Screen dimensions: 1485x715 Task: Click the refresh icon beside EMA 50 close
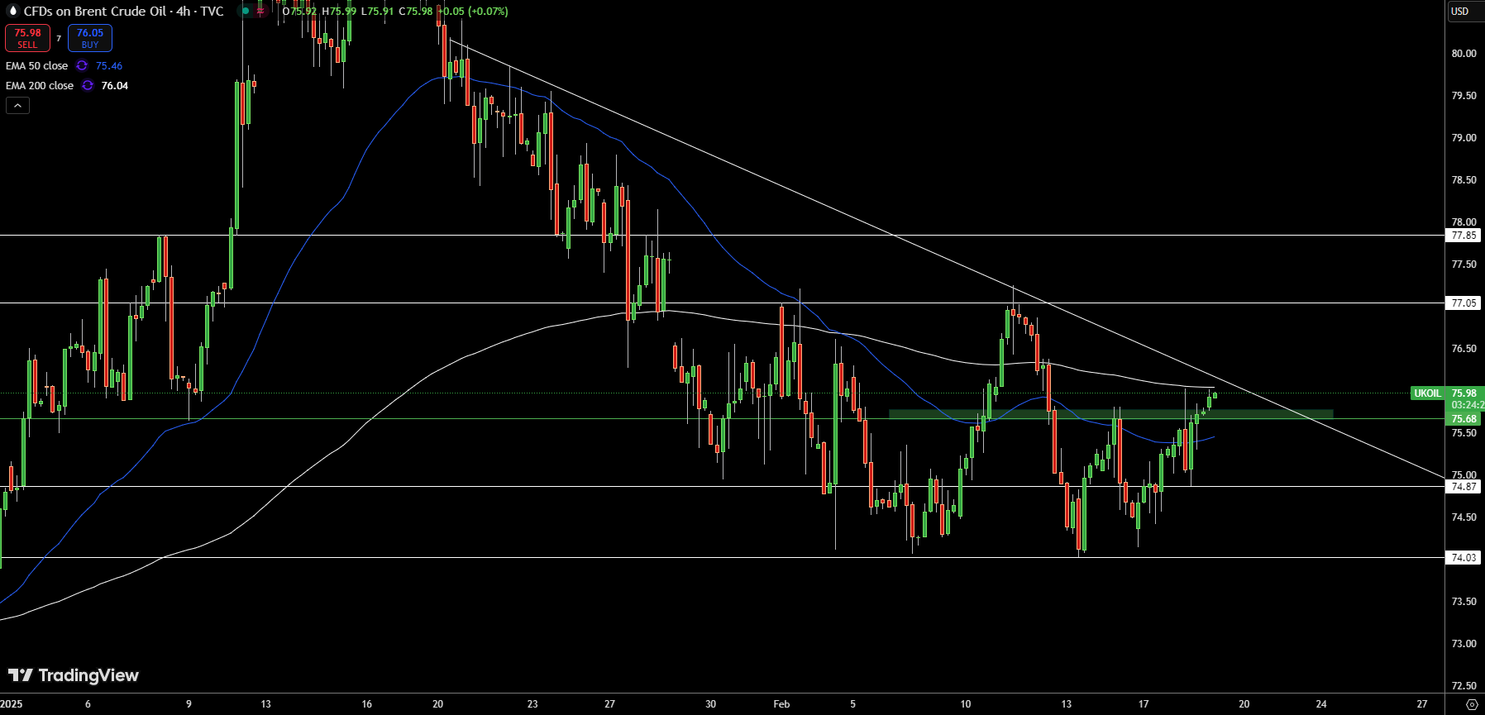point(82,65)
